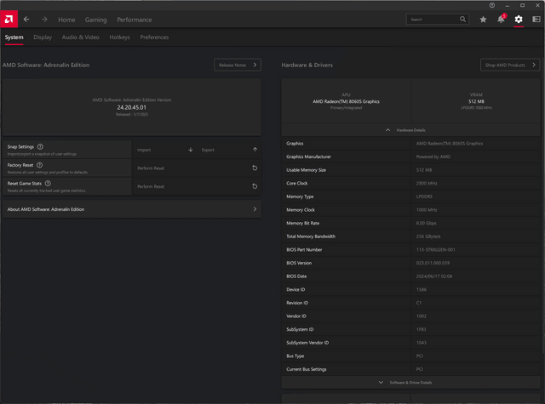The image size is (545, 404).
Task: Click the Import down arrow icon
Action: click(x=191, y=150)
